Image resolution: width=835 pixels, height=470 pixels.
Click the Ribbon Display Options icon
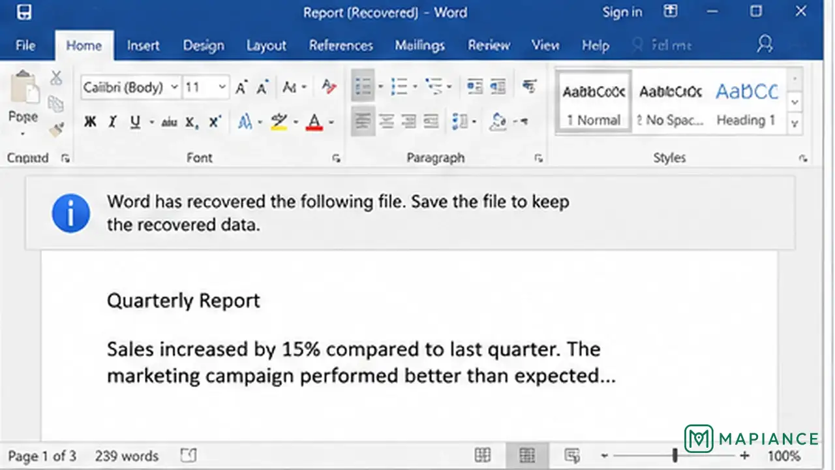pyautogui.click(x=671, y=11)
